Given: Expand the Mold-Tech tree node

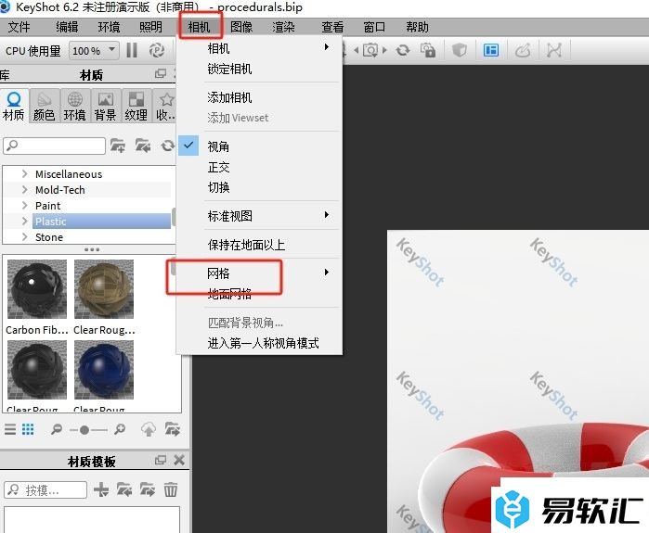Looking at the screenshot, I should click(x=24, y=189).
